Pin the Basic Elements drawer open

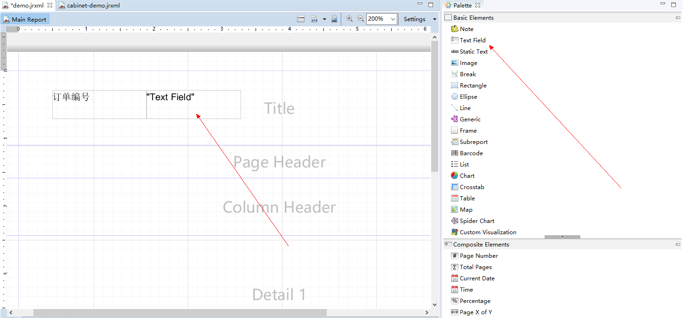(x=678, y=17)
